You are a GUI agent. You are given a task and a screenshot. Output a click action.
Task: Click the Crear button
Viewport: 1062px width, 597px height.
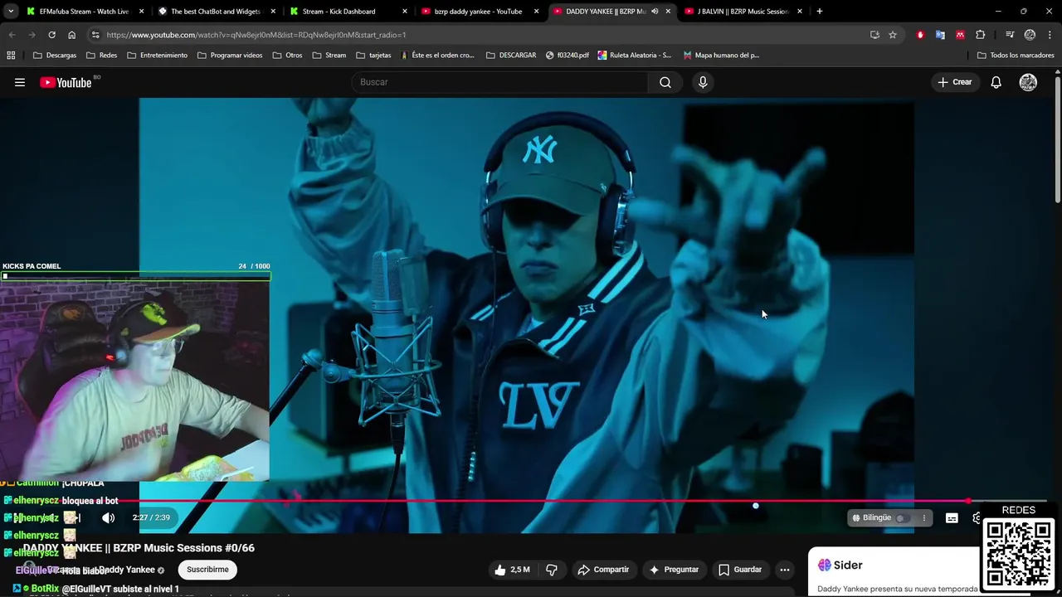click(954, 82)
